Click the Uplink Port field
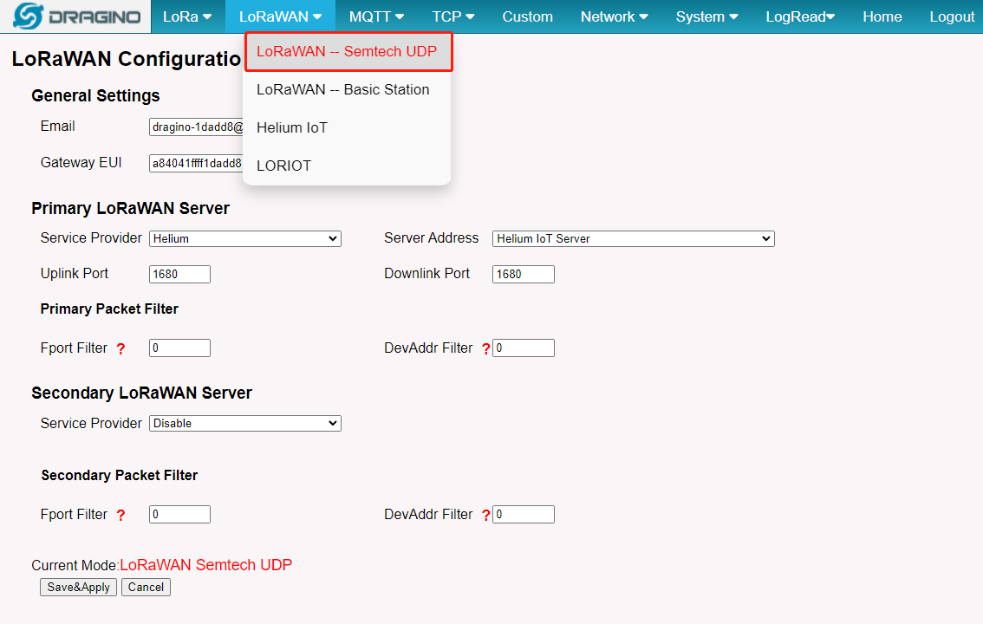This screenshot has width=983, height=624. [x=180, y=275]
